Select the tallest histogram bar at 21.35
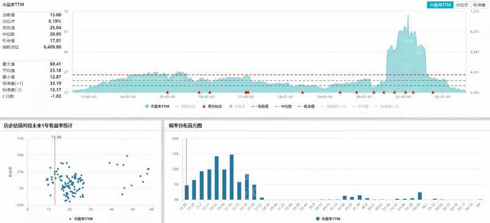The image size is (490, 223). point(232,177)
